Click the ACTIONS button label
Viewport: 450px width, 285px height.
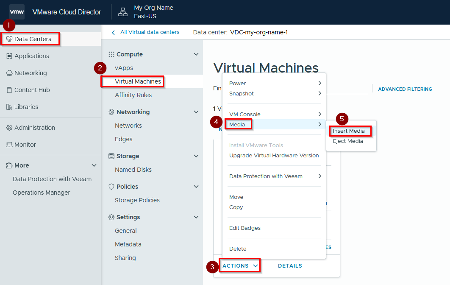235,266
